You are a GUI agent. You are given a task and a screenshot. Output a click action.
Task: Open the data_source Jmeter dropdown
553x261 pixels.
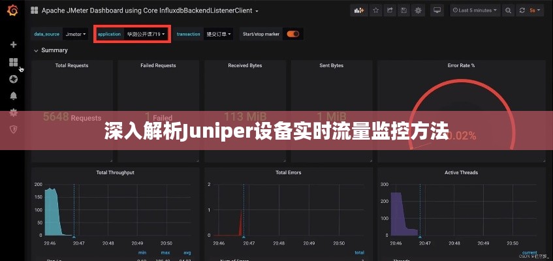pos(76,34)
